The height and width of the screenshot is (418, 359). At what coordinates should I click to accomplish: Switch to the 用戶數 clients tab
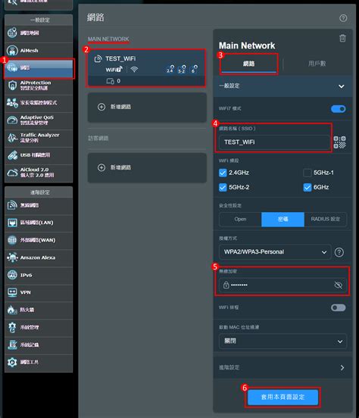317,64
